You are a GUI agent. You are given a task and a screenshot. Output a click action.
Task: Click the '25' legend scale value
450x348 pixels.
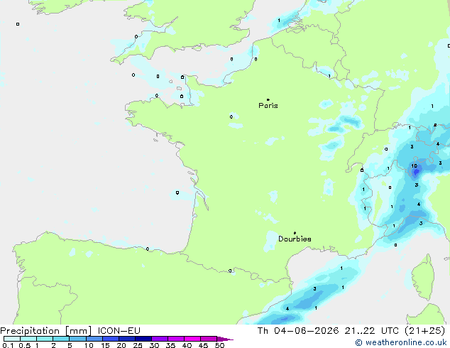pyautogui.click(x=138, y=345)
